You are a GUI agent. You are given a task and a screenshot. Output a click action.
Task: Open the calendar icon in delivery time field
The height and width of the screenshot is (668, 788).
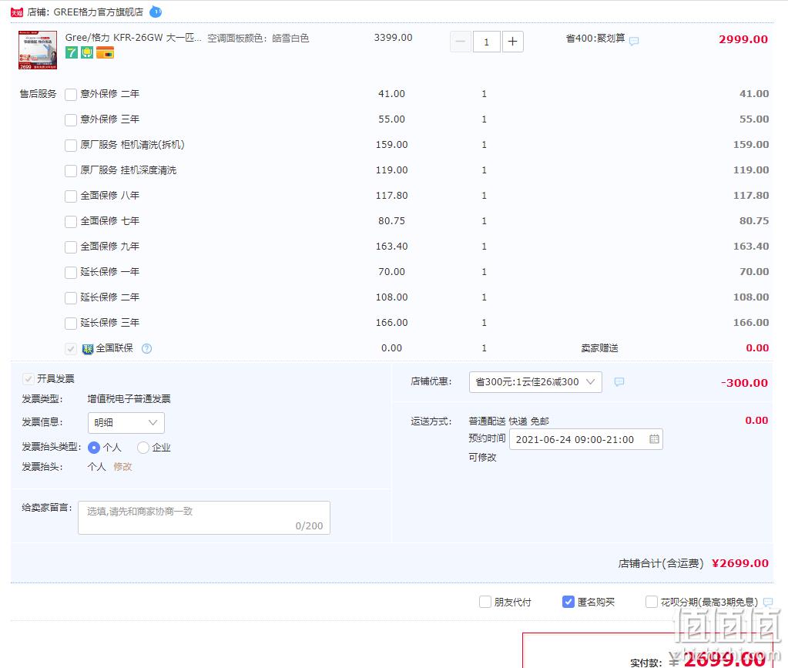(654, 439)
